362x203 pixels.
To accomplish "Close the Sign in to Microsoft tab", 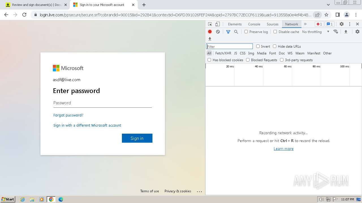I will click(x=133, y=5).
